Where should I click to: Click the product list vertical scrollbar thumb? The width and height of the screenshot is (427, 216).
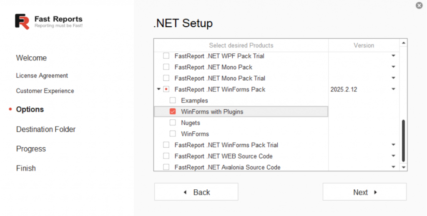403,141
